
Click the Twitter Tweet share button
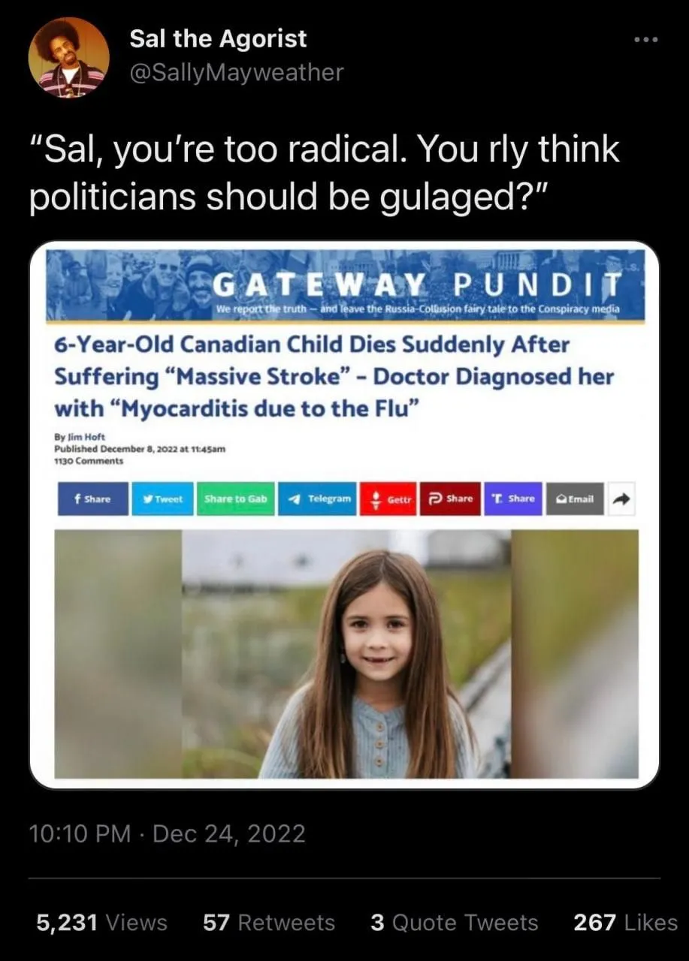tap(162, 499)
